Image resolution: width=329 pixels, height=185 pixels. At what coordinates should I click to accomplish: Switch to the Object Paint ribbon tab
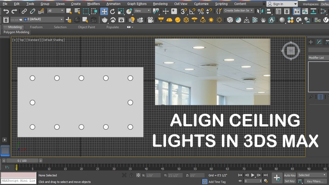point(86,27)
